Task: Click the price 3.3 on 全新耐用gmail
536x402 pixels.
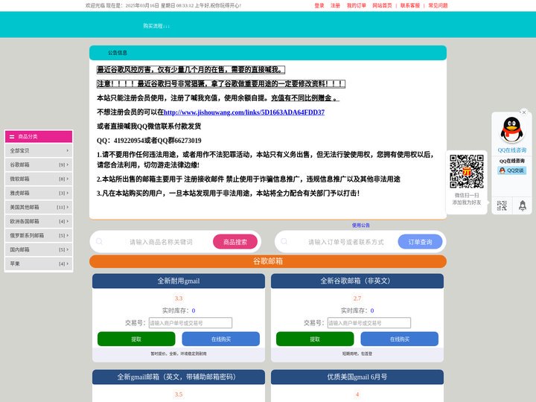Action: tap(179, 299)
